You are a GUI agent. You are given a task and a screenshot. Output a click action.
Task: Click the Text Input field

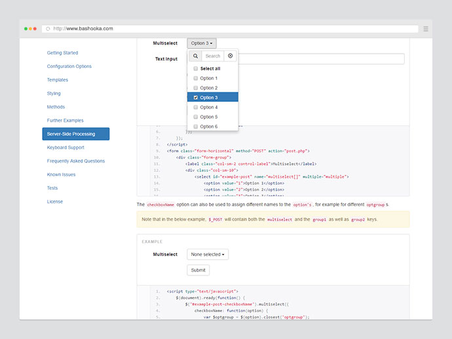click(321, 59)
